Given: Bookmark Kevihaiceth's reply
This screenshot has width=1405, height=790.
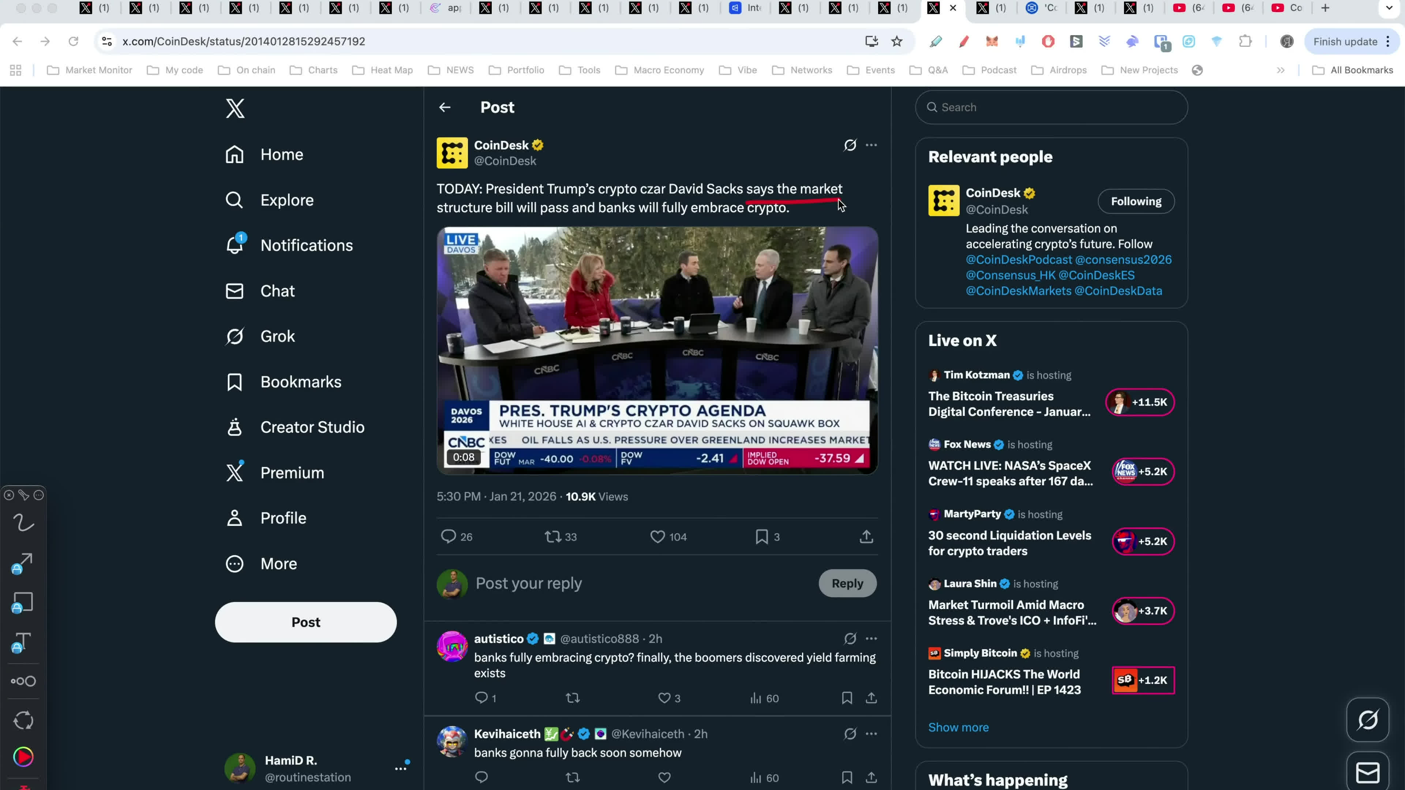Looking at the screenshot, I should [847, 778].
